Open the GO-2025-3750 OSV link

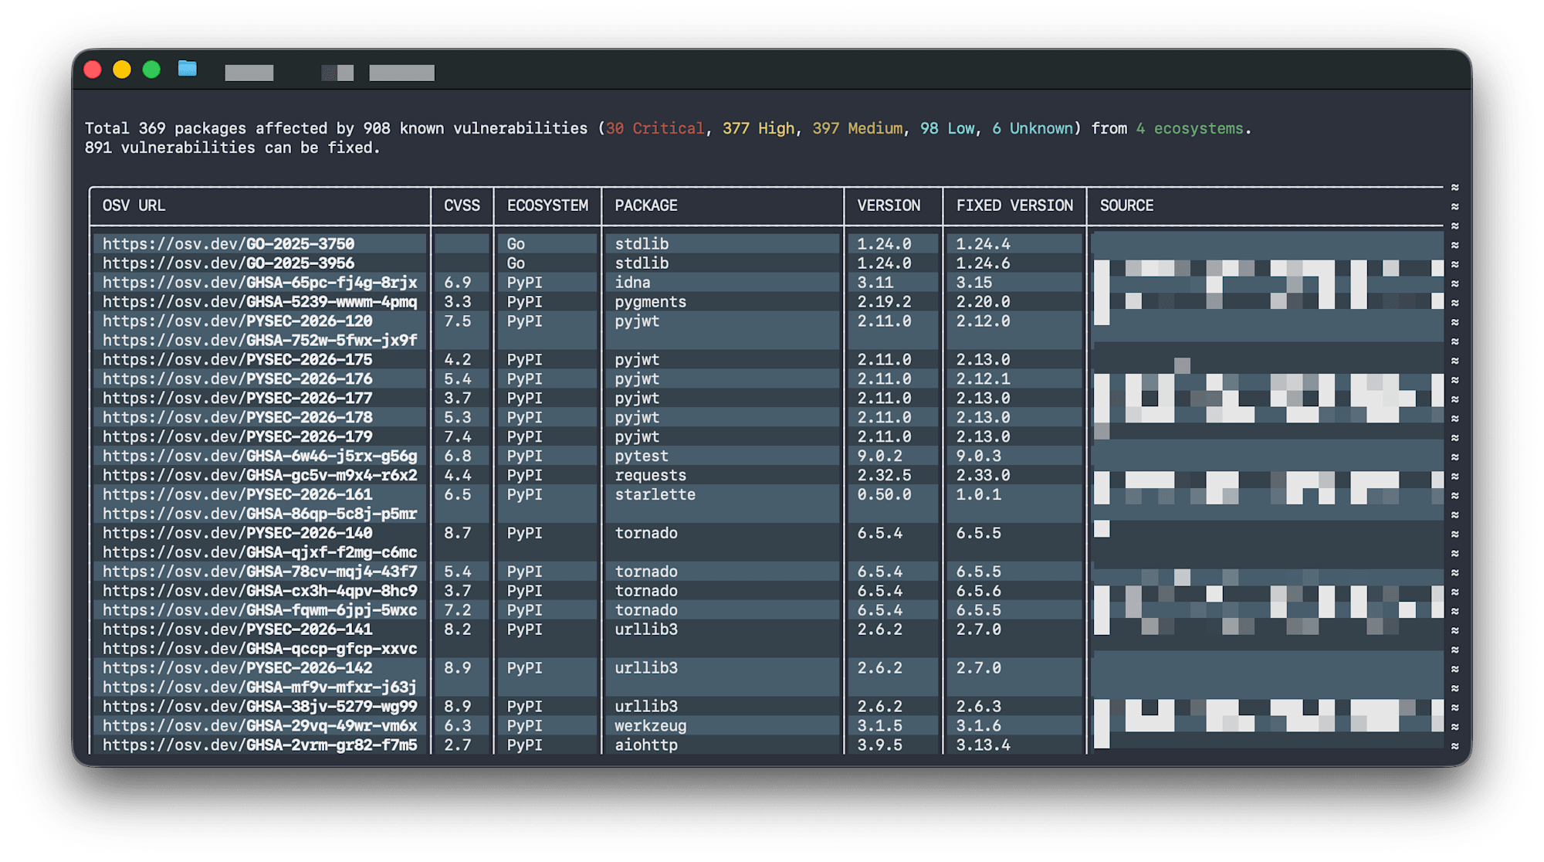pos(229,244)
